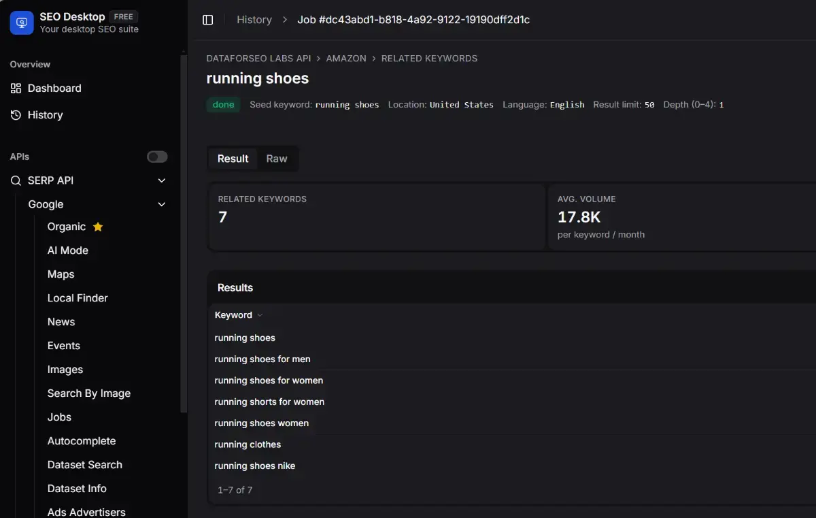Click the green done status badge
This screenshot has height=518, width=816.
point(223,106)
